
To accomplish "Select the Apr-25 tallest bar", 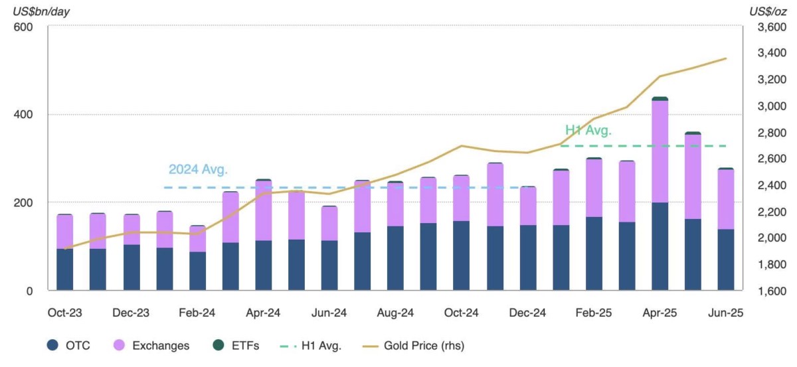I will (x=660, y=193).
